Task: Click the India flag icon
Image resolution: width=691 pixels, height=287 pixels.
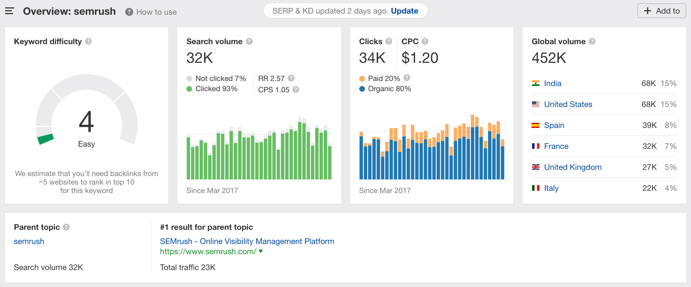Action: point(535,83)
